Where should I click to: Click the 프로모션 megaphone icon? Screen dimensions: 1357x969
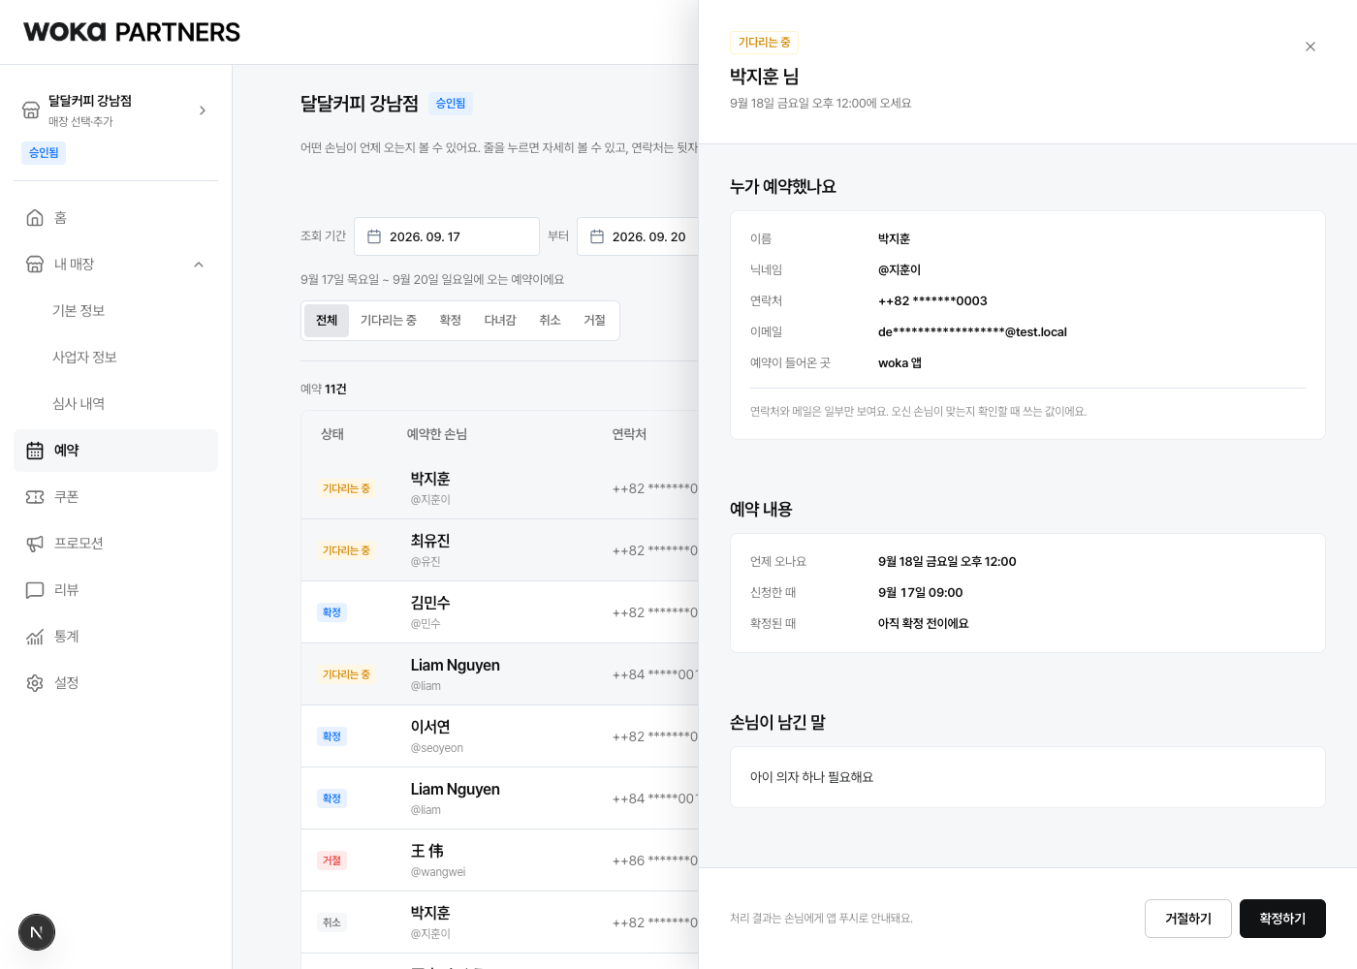pyautogui.click(x=35, y=544)
